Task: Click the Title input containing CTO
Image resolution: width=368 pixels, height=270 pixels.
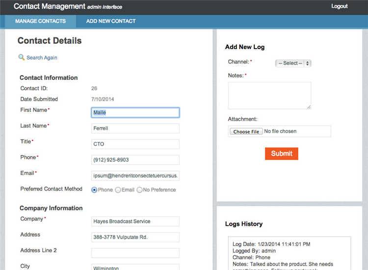Action: (x=135, y=144)
